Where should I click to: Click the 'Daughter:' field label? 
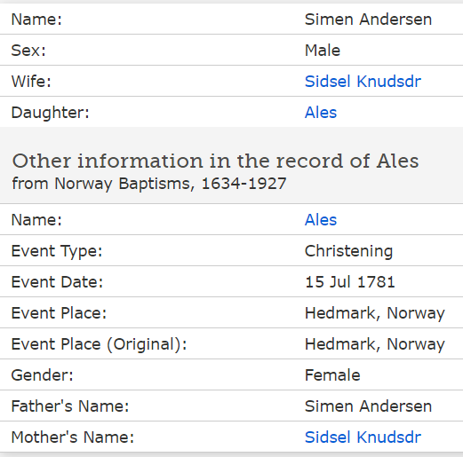point(50,113)
